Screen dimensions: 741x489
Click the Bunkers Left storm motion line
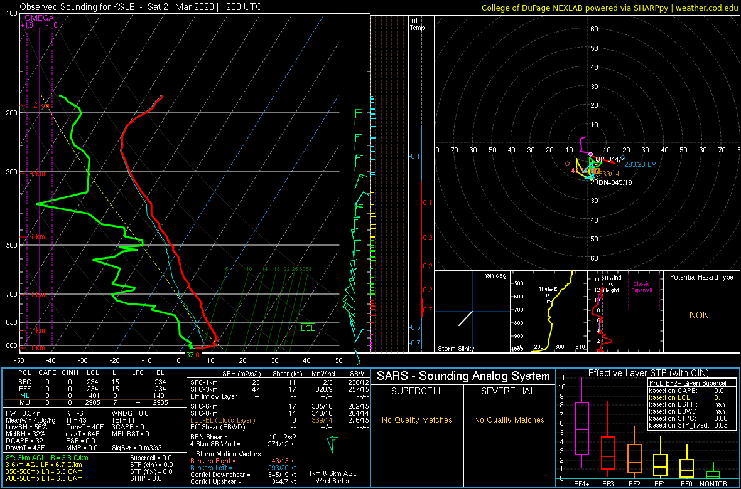click(x=243, y=467)
